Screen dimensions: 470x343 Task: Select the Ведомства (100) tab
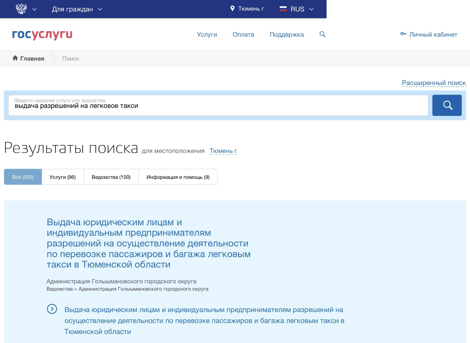point(111,177)
